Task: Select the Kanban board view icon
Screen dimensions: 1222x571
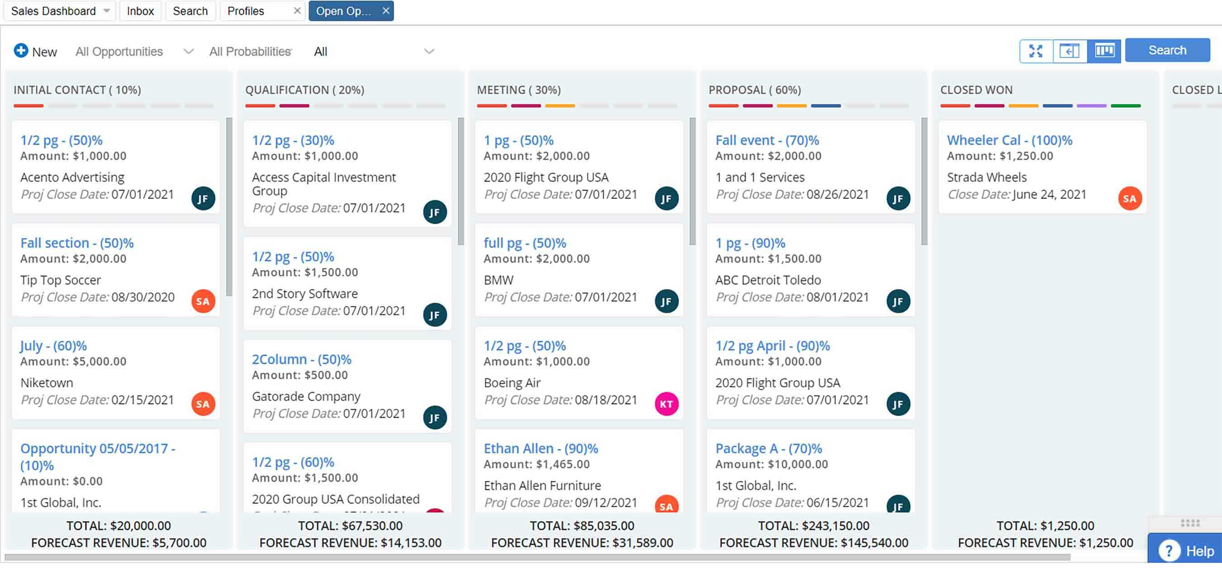Action: tap(1104, 51)
